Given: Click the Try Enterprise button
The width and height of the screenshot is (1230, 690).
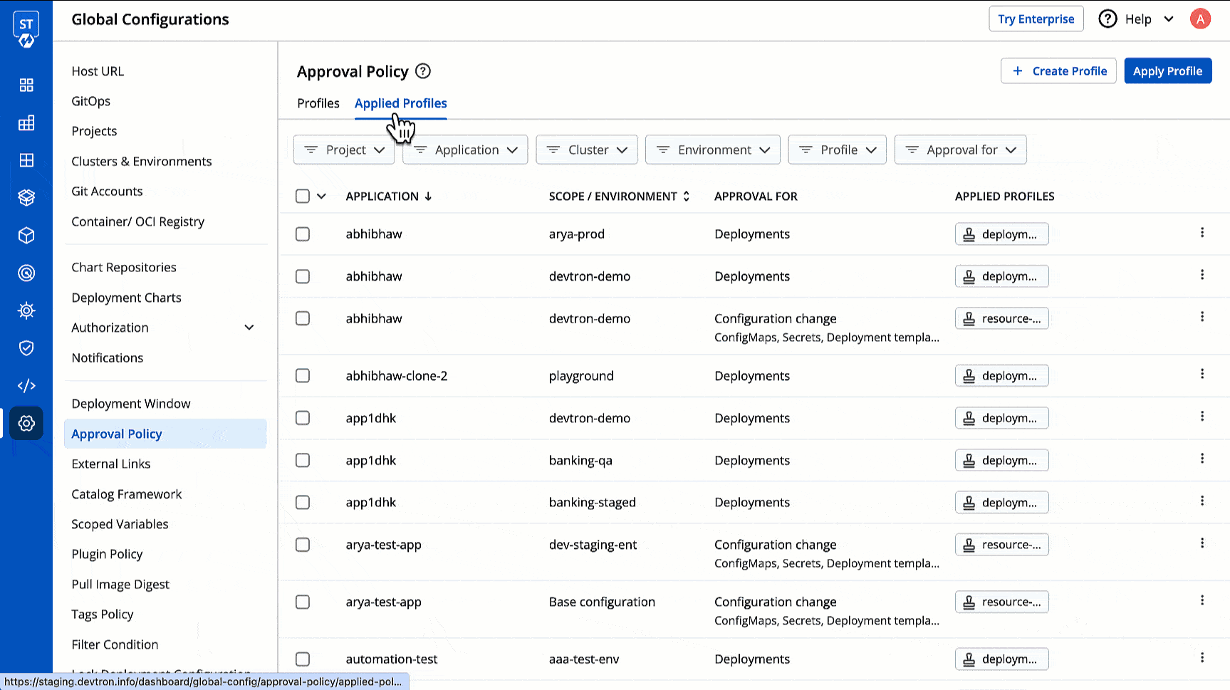Looking at the screenshot, I should point(1036,19).
